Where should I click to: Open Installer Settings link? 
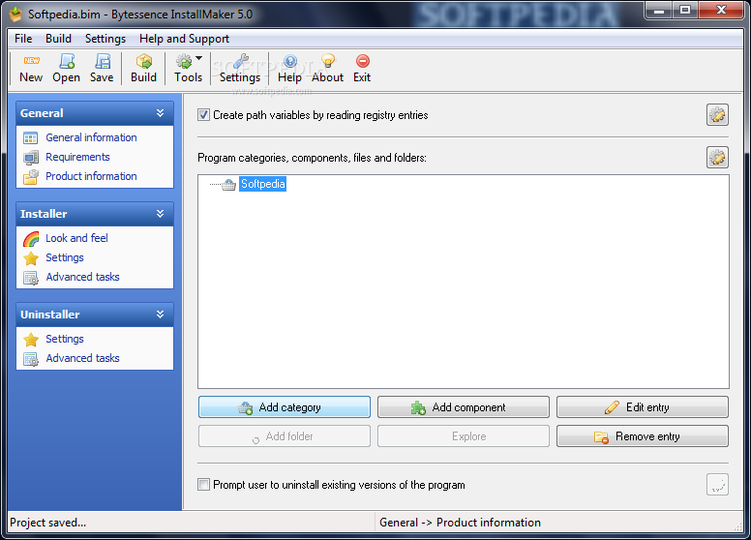point(65,257)
